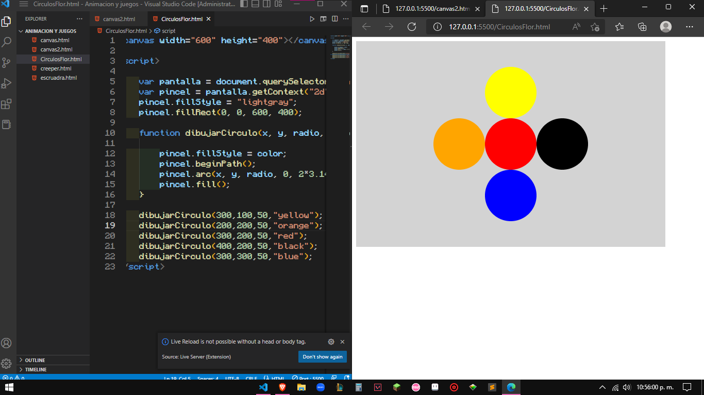Image resolution: width=704 pixels, height=395 pixels.
Task: Expand the TIMELINE section
Action: pyautogui.click(x=53, y=369)
